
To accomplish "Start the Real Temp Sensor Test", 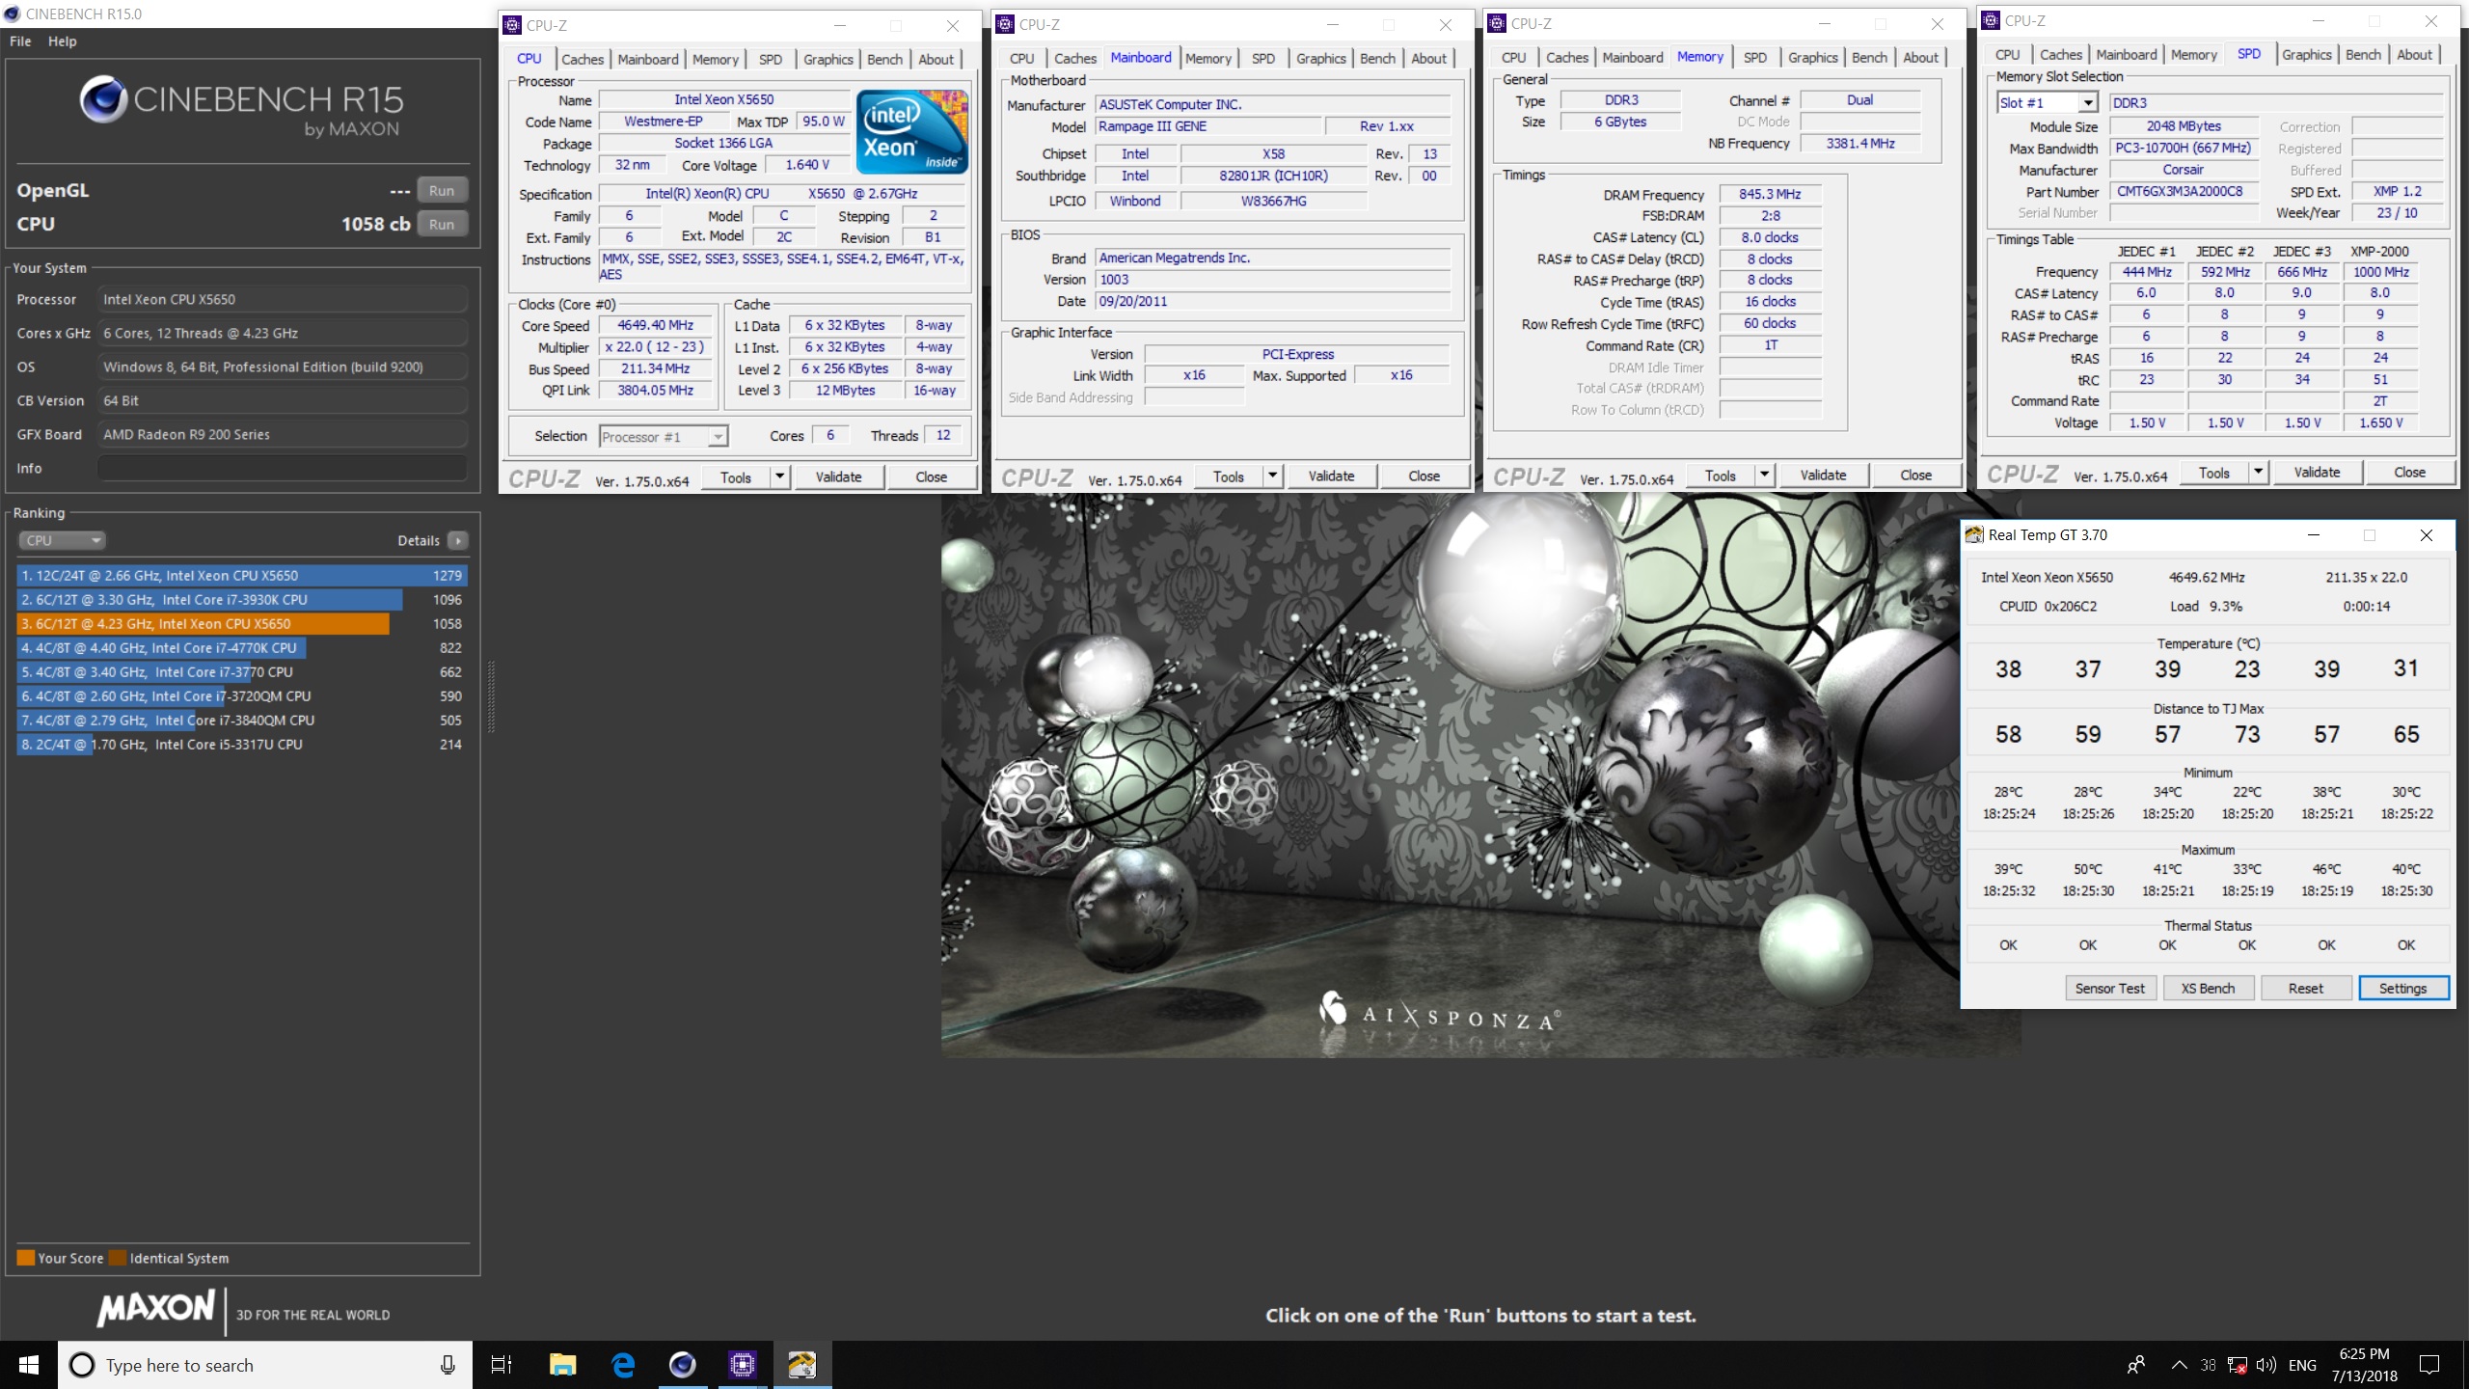I will pyautogui.click(x=2109, y=988).
